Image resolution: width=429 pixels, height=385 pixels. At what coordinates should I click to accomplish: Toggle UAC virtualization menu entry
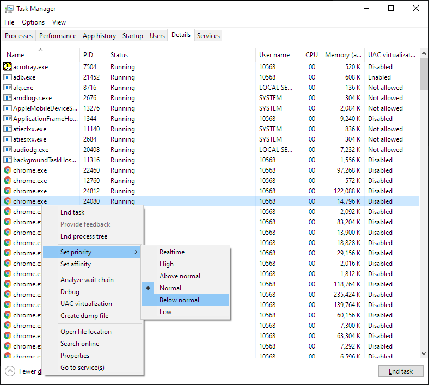(93, 304)
